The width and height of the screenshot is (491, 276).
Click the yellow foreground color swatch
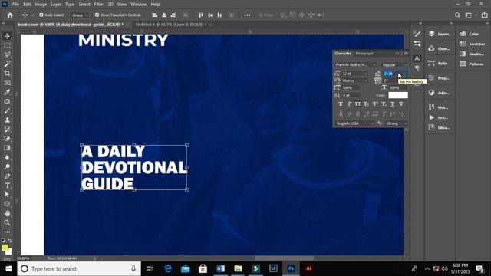click(5, 248)
